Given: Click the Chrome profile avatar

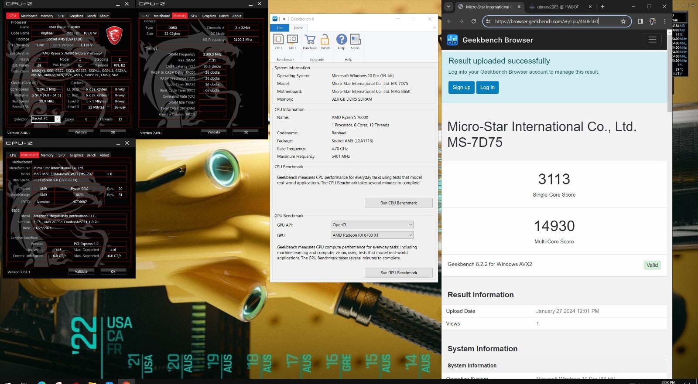Looking at the screenshot, I should [653, 21].
